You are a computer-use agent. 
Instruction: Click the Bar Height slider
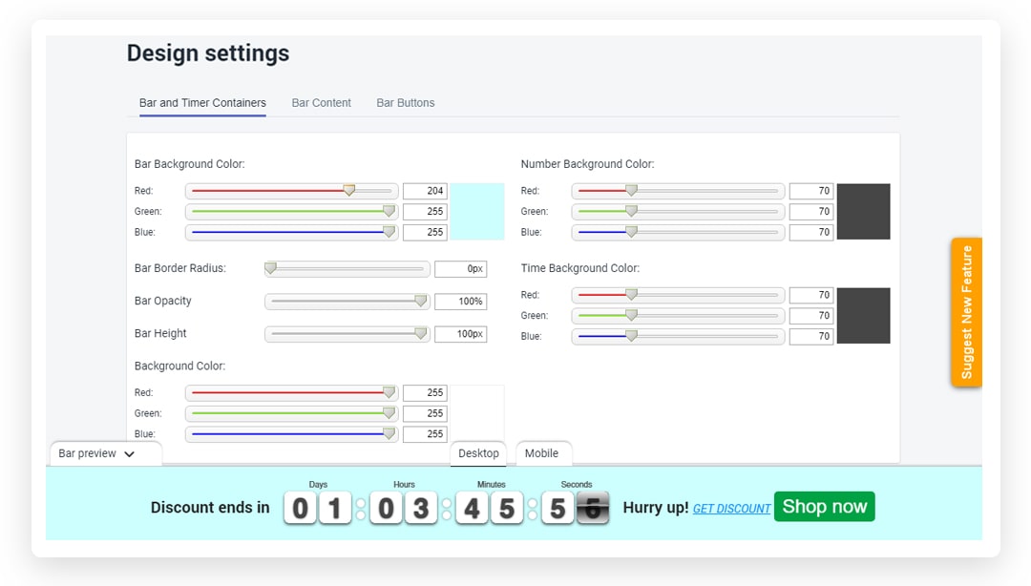pyautogui.click(x=347, y=333)
